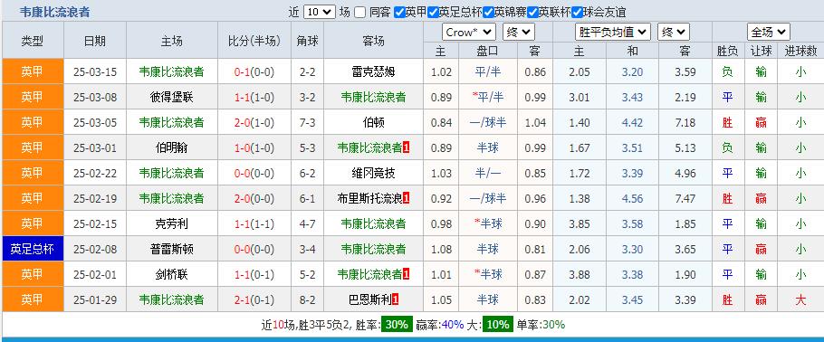
Task: Uncheck the 英锦赛 filter checkbox
Action: coord(488,12)
